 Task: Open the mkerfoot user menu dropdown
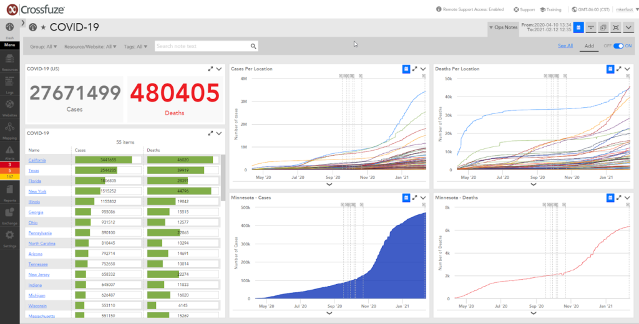pyautogui.click(x=627, y=9)
